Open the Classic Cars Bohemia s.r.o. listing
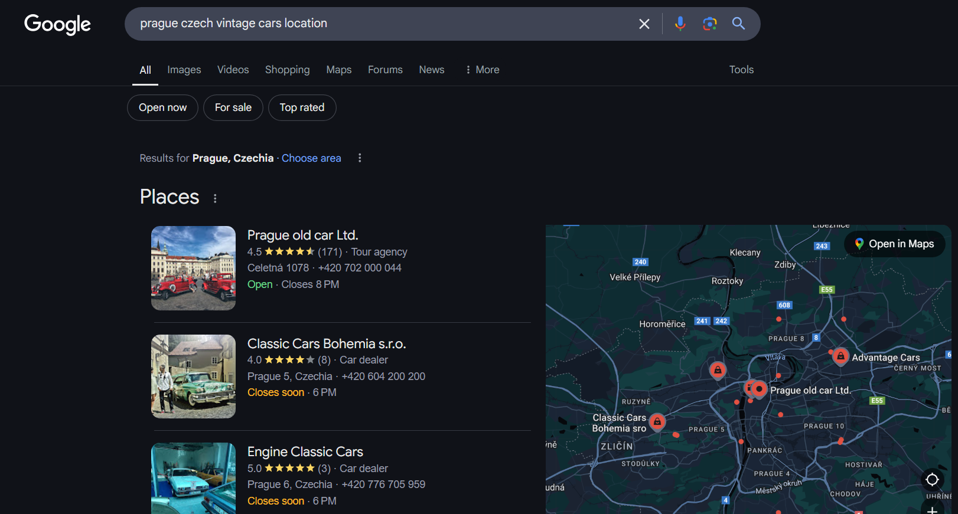This screenshot has width=958, height=514. point(326,343)
